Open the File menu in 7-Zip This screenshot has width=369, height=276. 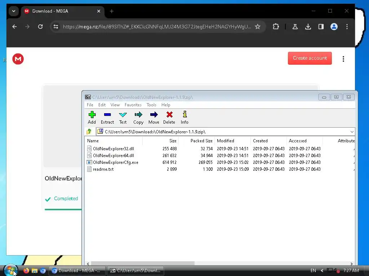90,105
